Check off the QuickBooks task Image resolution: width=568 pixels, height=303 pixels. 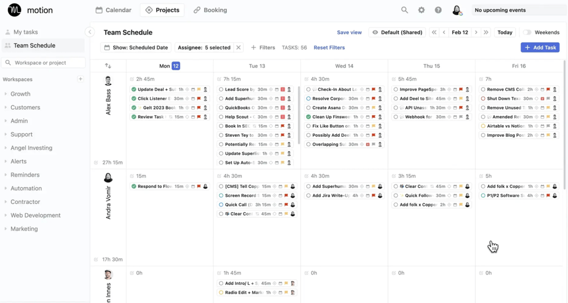[x=221, y=108]
